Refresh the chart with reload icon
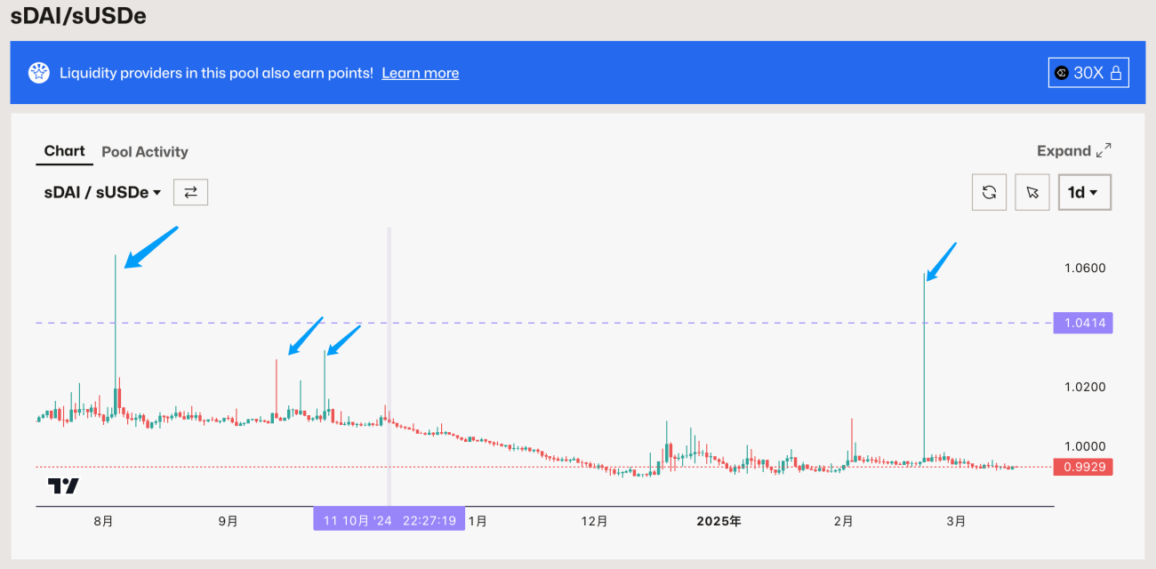 tap(989, 192)
